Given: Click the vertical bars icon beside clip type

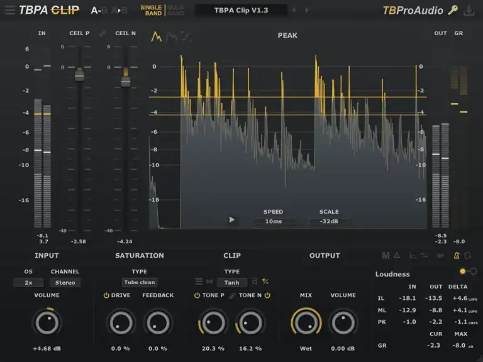Looking at the screenshot, I should coord(209,282).
